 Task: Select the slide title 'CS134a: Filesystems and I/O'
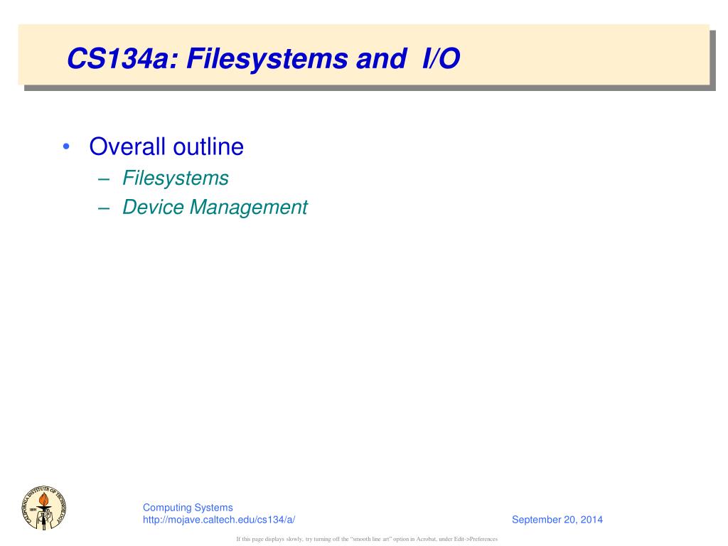(x=263, y=58)
